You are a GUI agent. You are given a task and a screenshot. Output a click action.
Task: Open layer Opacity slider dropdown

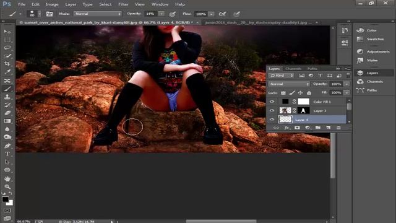pos(346,84)
